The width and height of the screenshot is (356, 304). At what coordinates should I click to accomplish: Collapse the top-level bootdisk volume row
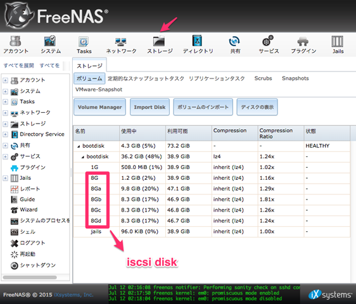[79, 146]
